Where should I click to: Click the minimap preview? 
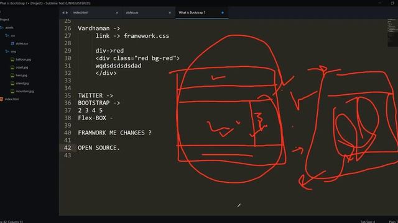[x=392, y=33]
